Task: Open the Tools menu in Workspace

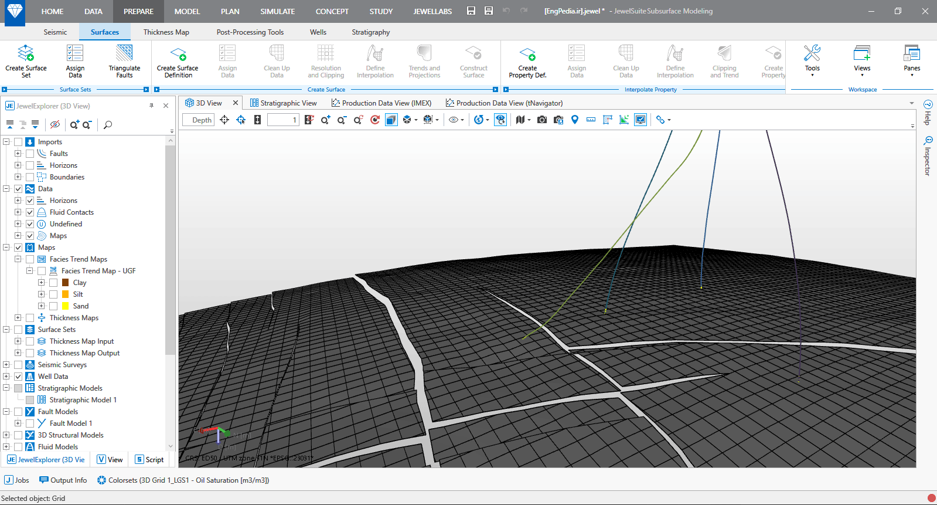Action: [812, 61]
